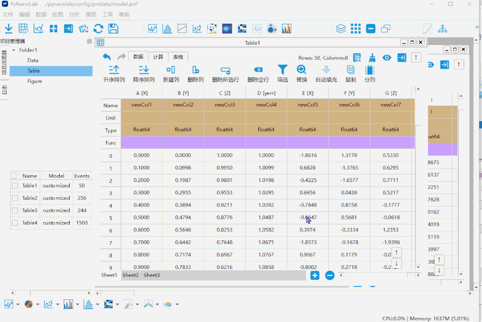The width and height of the screenshot is (482, 322).
Task: Click the cascade windows icon
Action: click(x=386, y=29)
